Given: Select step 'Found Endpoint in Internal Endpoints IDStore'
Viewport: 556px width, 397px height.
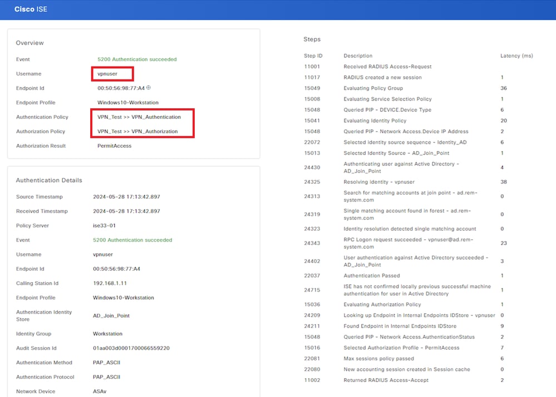Looking at the screenshot, I should click(400, 326).
